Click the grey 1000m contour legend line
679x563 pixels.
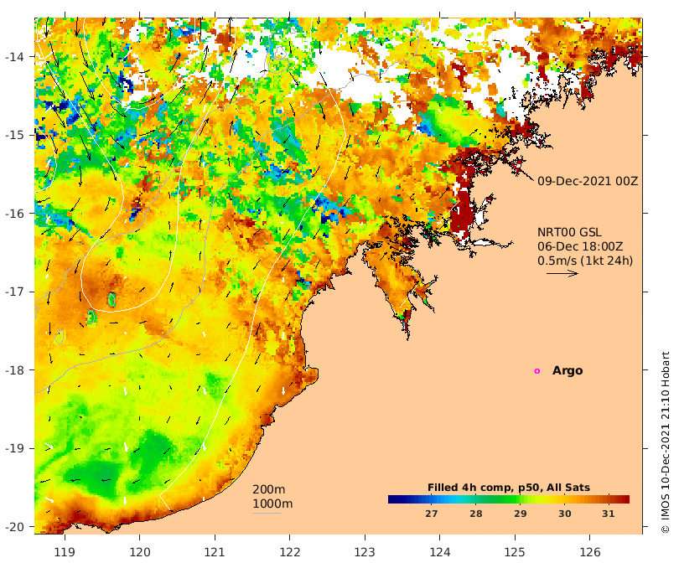(x=267, y=514)
